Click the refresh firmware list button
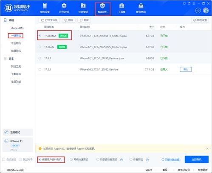Image resolution: width=212 pixels, height=173 pixels. pos(84,20)
